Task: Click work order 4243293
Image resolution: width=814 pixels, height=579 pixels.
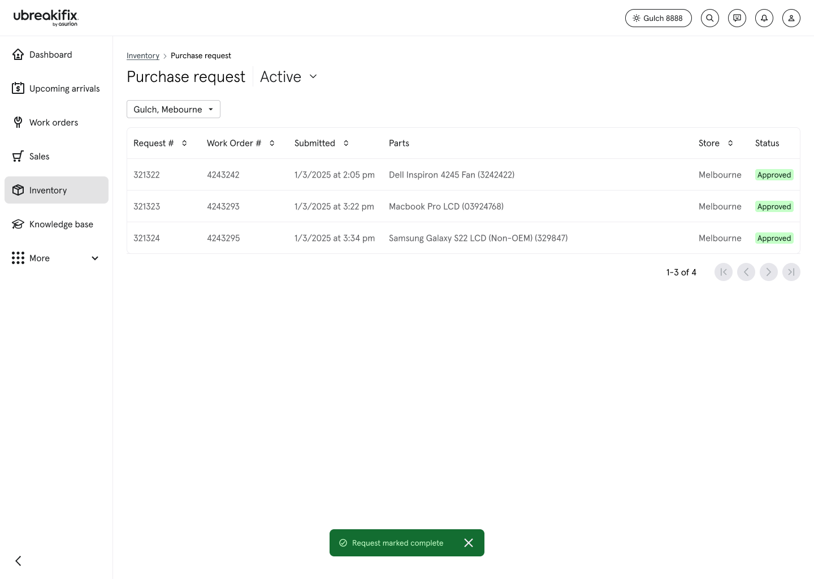Action: pos(223,206)
